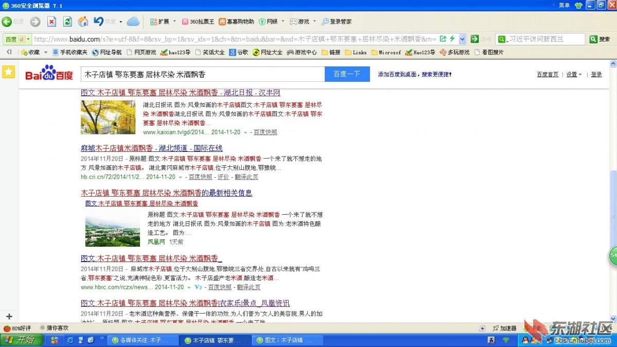Open the green hillside village thumbnail

pos(113,229)
